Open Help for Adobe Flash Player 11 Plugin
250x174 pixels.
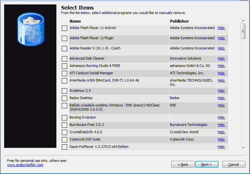[221, 38]
